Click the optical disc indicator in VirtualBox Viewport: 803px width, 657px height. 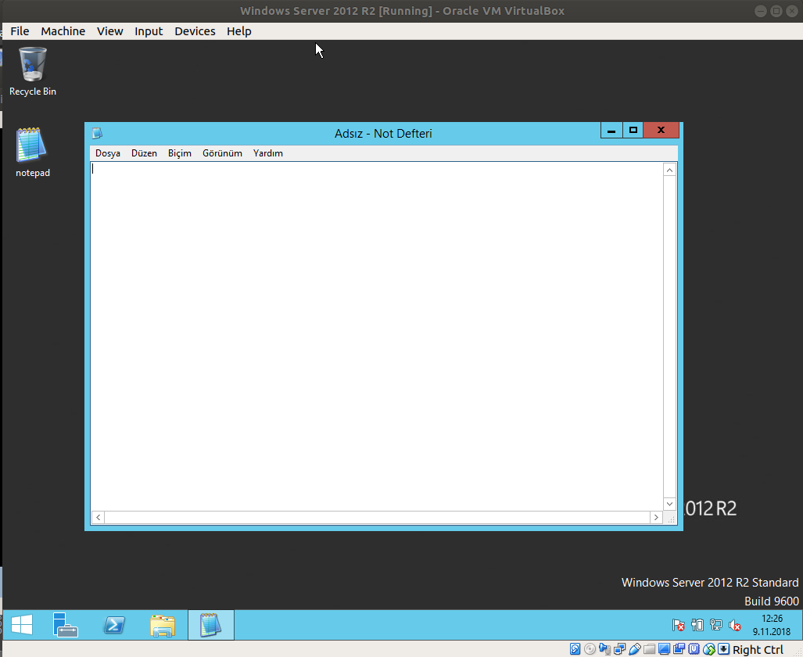pyautogui.click(x=590, y=649)
